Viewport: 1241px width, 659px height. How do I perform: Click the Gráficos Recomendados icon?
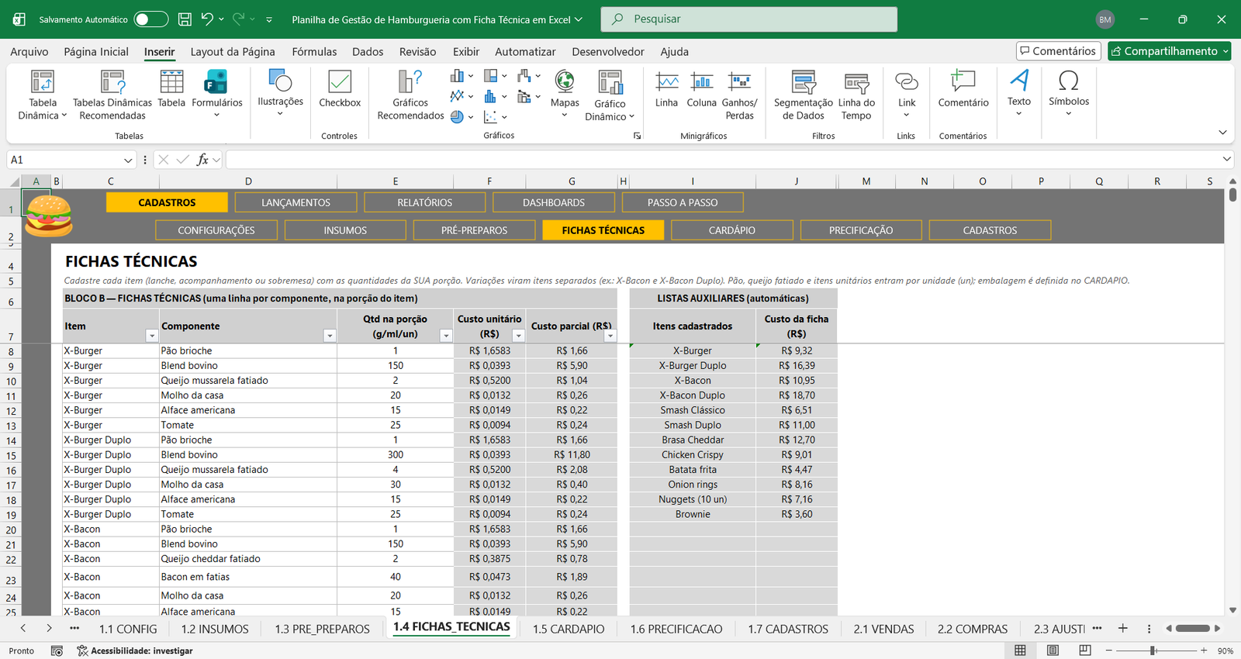click(410, 95)
